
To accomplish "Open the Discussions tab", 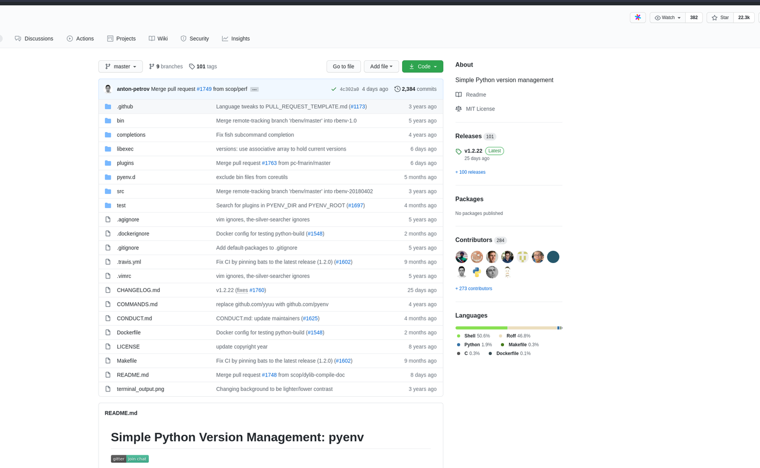I will coord(34,38).
